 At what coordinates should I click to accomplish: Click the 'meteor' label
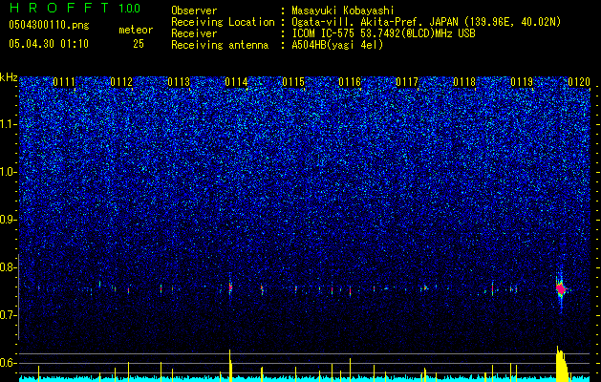pos(136,30)
